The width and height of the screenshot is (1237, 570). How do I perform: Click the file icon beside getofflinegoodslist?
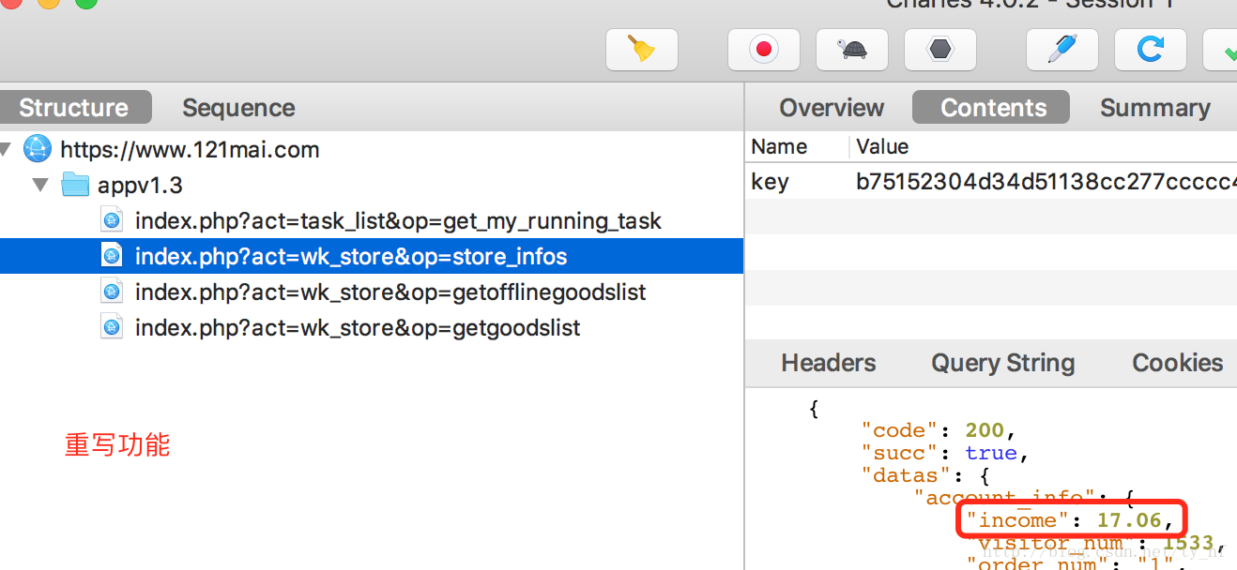tap(113, 292)
